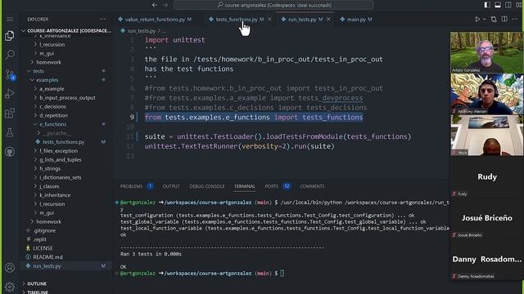Open the Testing flask view
The height and width of the screenshot is (294, 524).
pos(10,132)
